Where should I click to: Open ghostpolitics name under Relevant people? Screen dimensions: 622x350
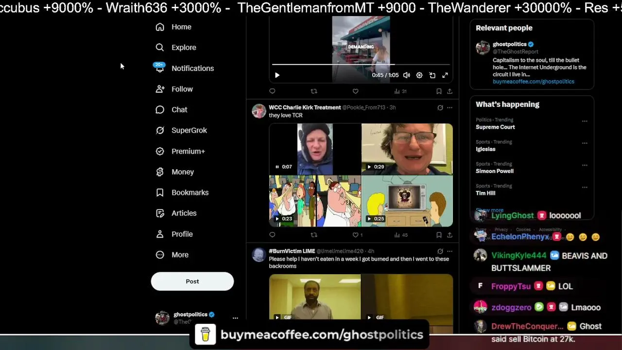click(x=510, y=44)
